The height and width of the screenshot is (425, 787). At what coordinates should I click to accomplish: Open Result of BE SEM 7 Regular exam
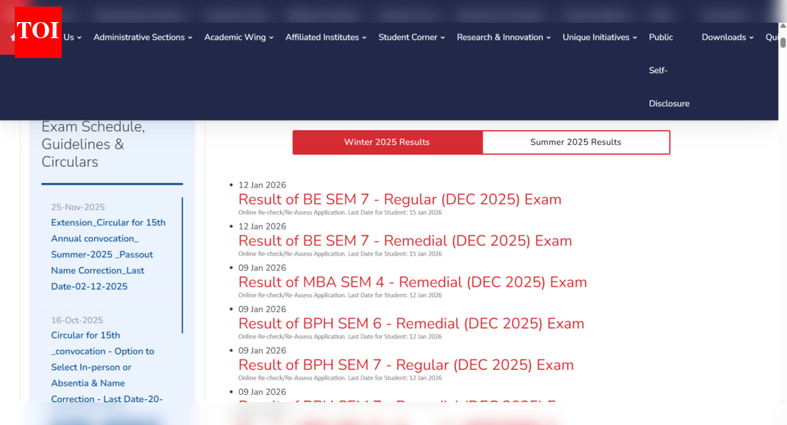coord(399,199)
